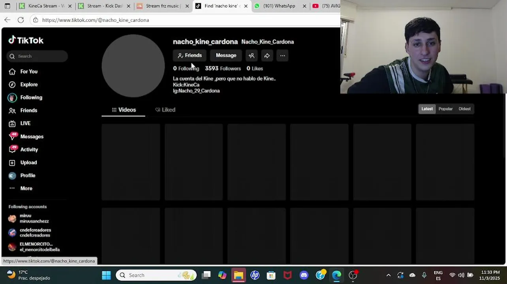Open the three-dot profile options
The image size is (507, 284).
tap(282, 56)
